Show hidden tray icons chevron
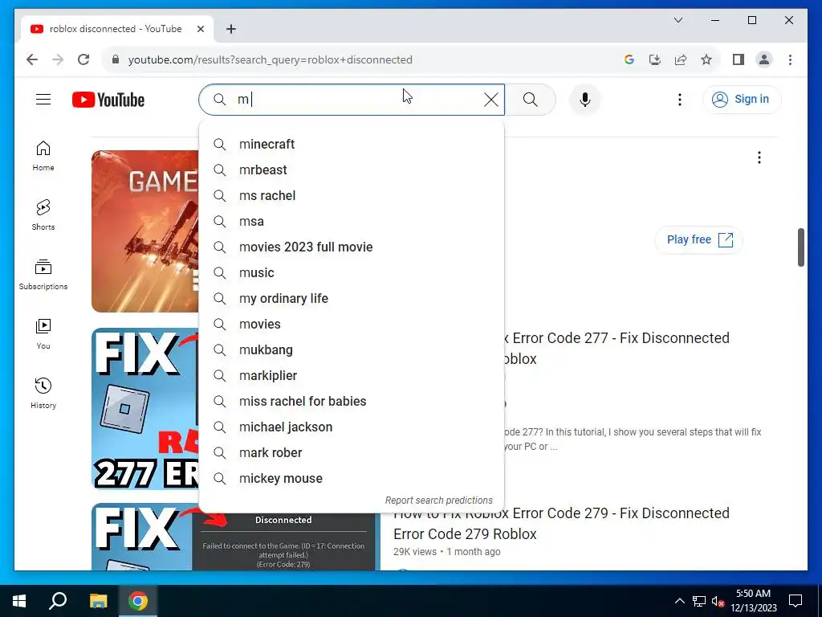822x617 pixels. point(679,601)
